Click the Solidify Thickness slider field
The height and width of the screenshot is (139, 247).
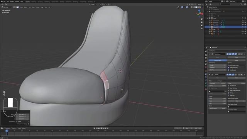[218, 83]
